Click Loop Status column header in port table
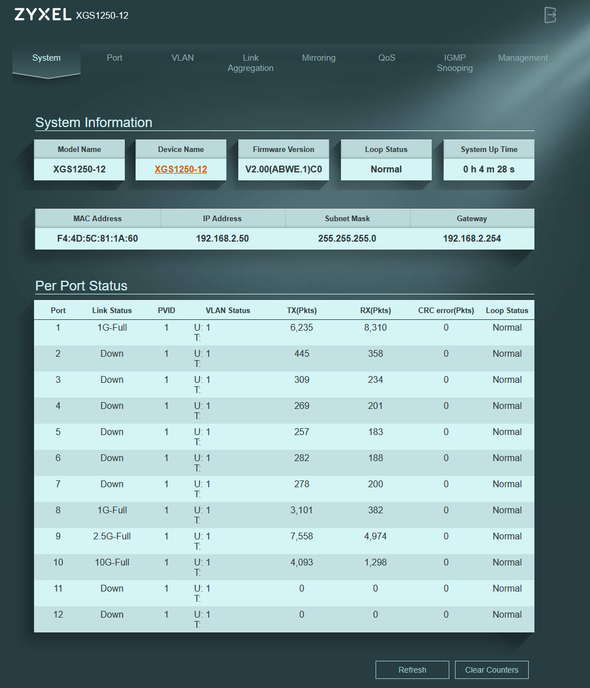The image size is (590, 688). 507,310
